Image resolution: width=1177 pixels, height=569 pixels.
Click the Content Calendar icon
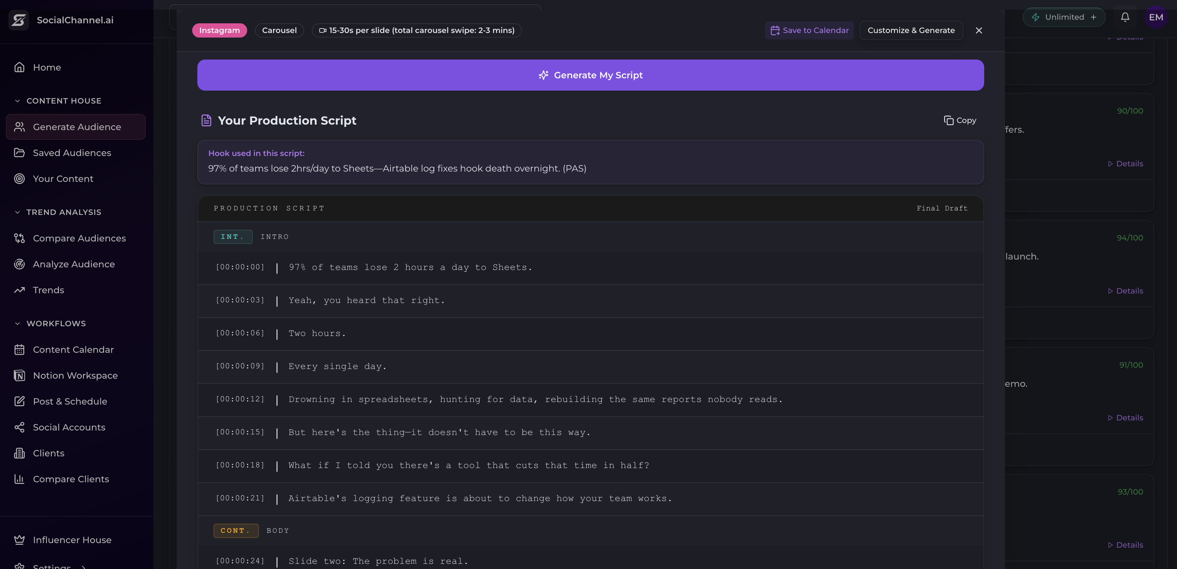click(x=19, y=350)
